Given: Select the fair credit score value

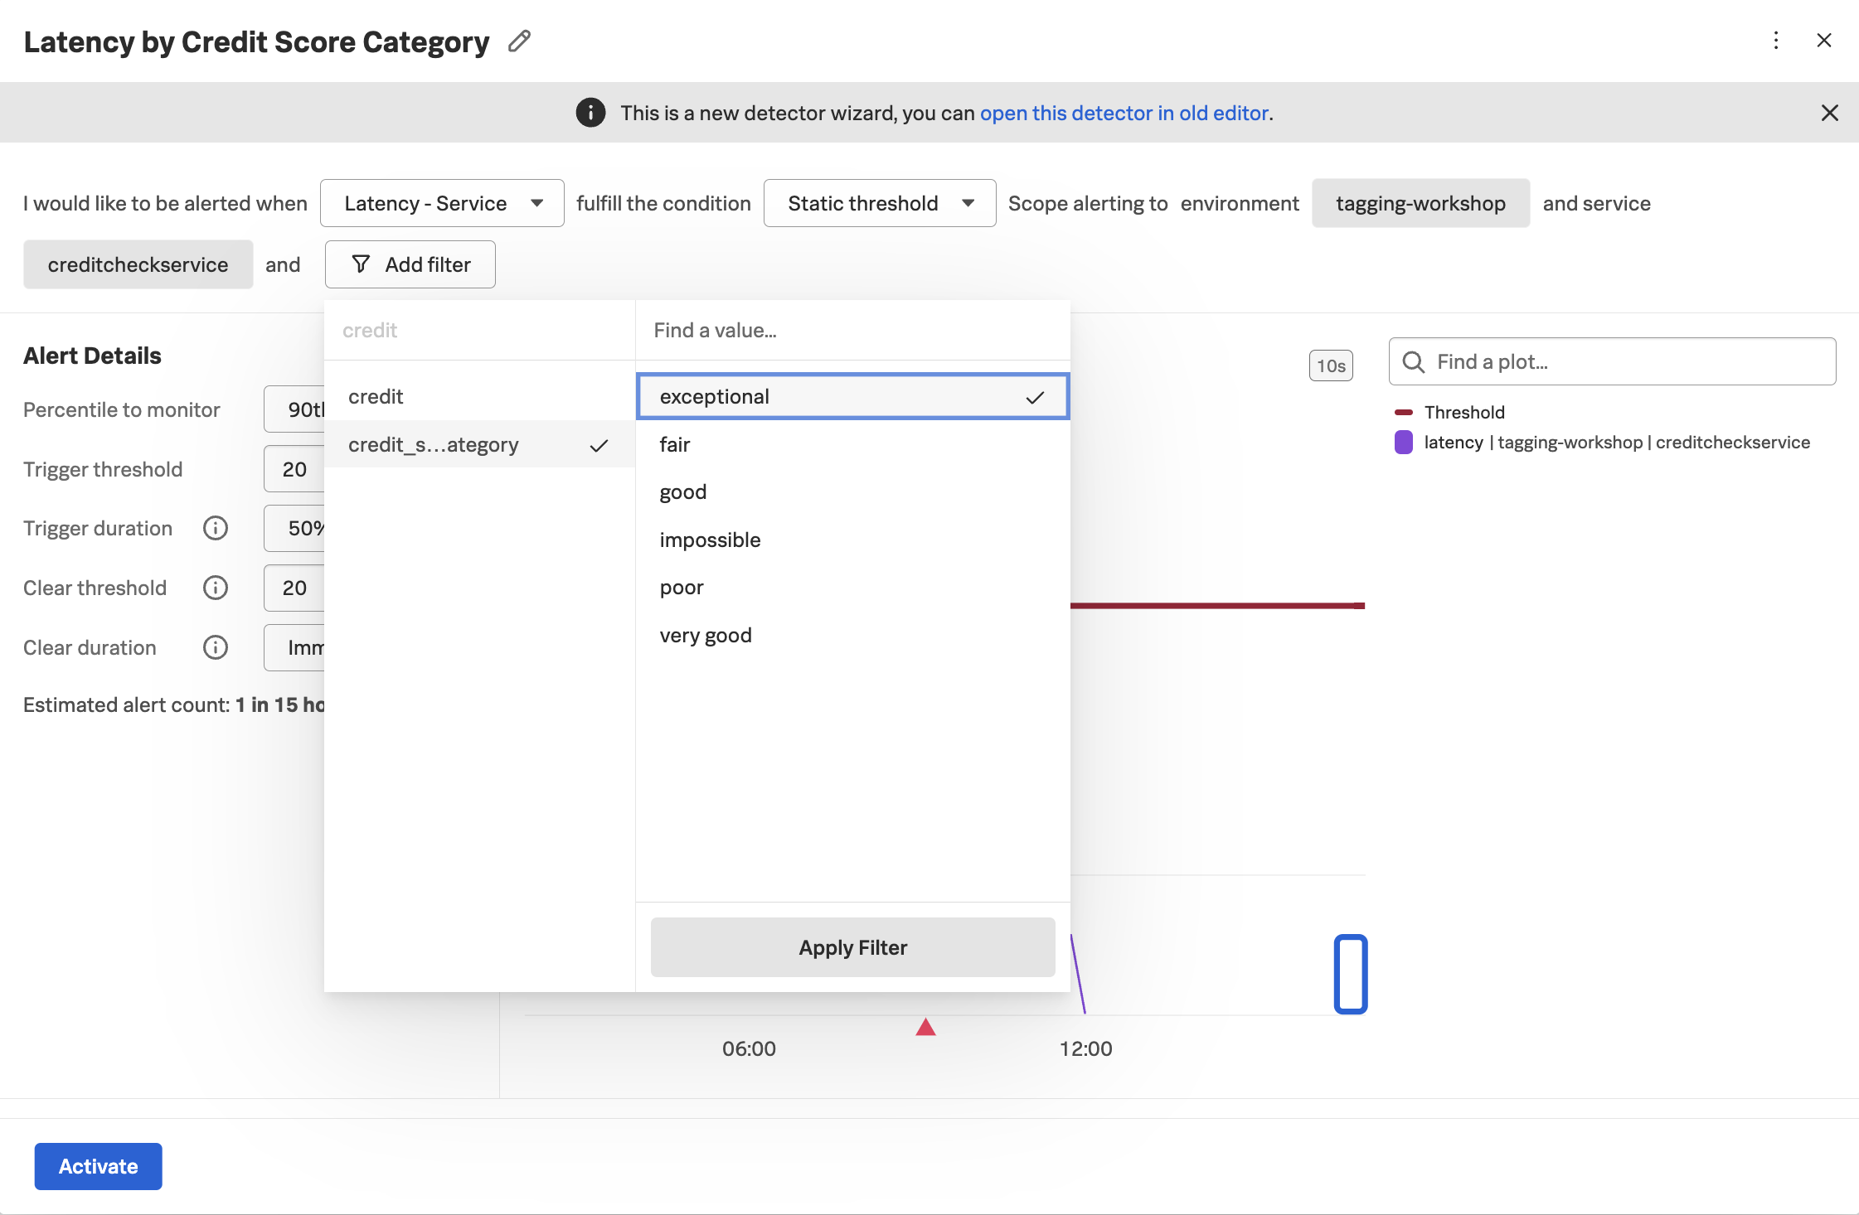Looking at the screenshot, I should pyautogui.click(x=675, y=445).
